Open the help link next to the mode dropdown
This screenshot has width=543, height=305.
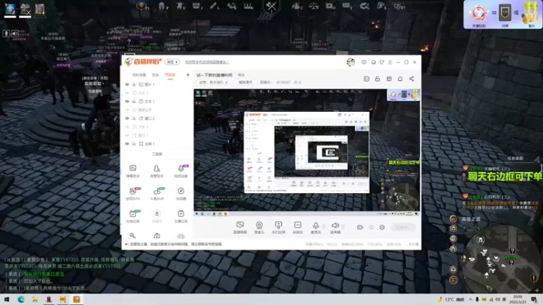(207, 62)
